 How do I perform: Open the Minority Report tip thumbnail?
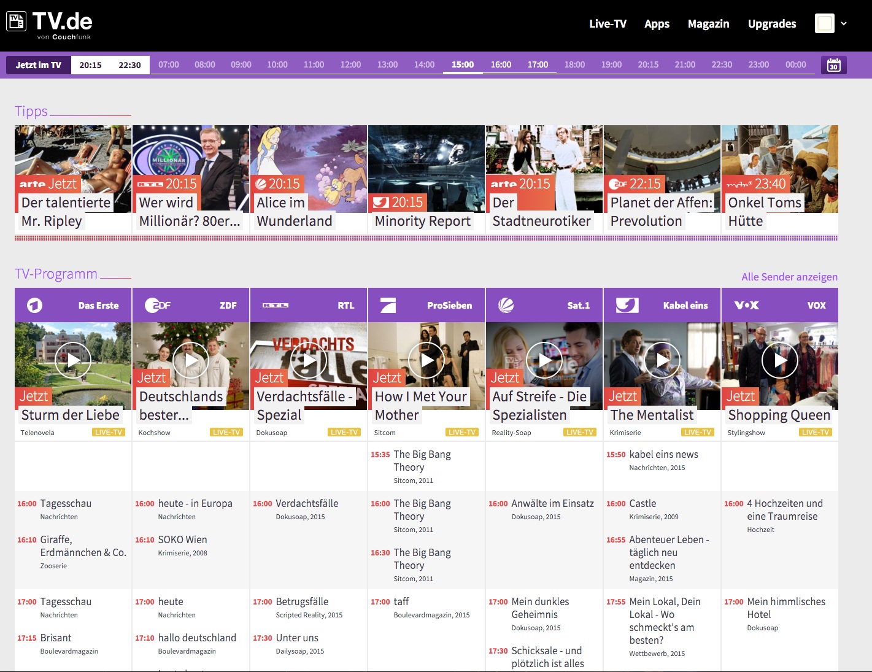click(x=426, y=169)
